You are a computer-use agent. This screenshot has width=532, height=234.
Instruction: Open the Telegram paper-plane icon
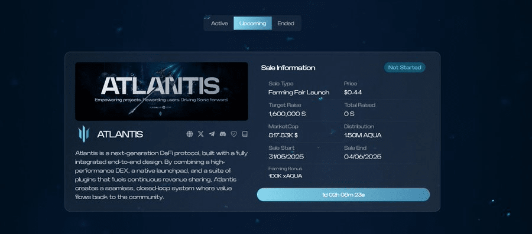[x=212, y=134]
